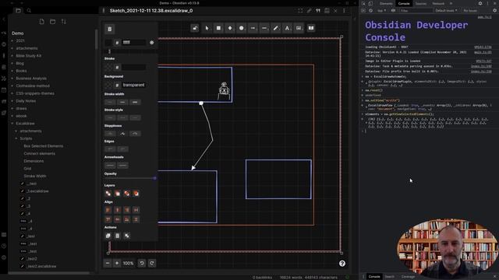Reset zoom via the 100% button
Image resolution: width=499 pixels, height=280 pixels.
[128, 263]
